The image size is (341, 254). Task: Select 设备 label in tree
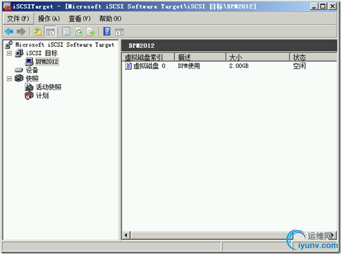click(32, 70)
